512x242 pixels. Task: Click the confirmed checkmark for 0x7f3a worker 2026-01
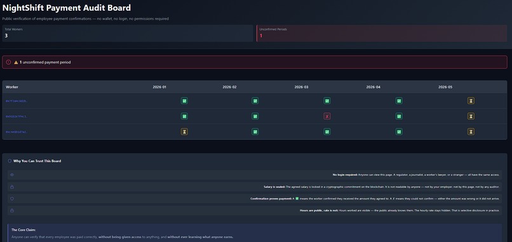pyautogui.click(x=184, y=101)
